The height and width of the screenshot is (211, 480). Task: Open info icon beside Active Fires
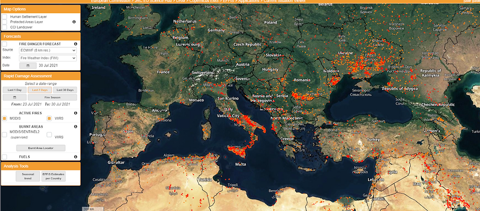[x=76, y=113]
